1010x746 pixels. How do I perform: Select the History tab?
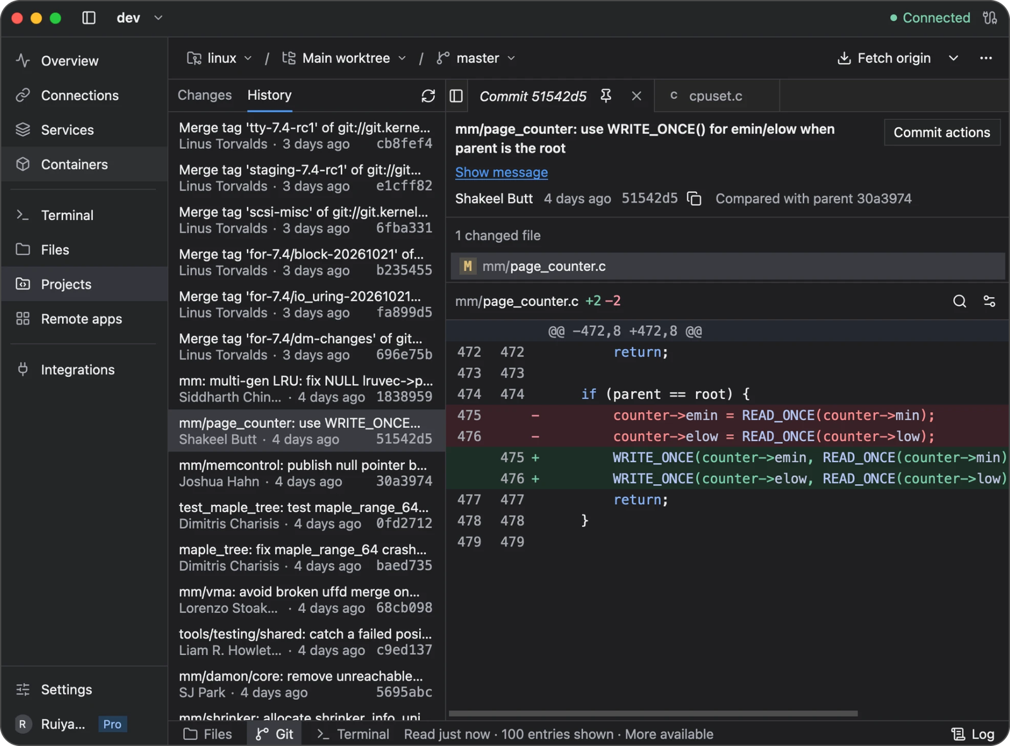click(x=270, y=95)
